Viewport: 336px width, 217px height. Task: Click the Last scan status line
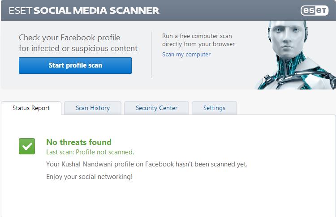(x=90, y=152)
